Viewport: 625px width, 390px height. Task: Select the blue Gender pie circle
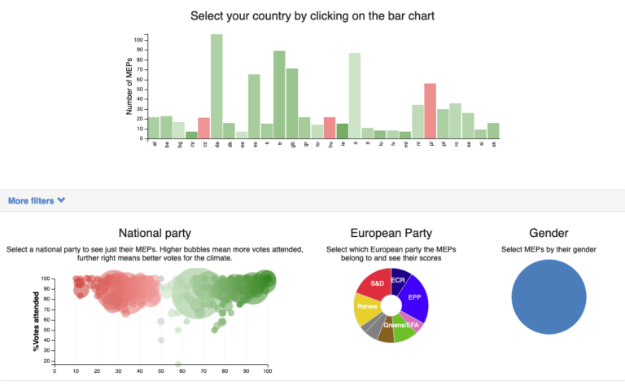549,297
